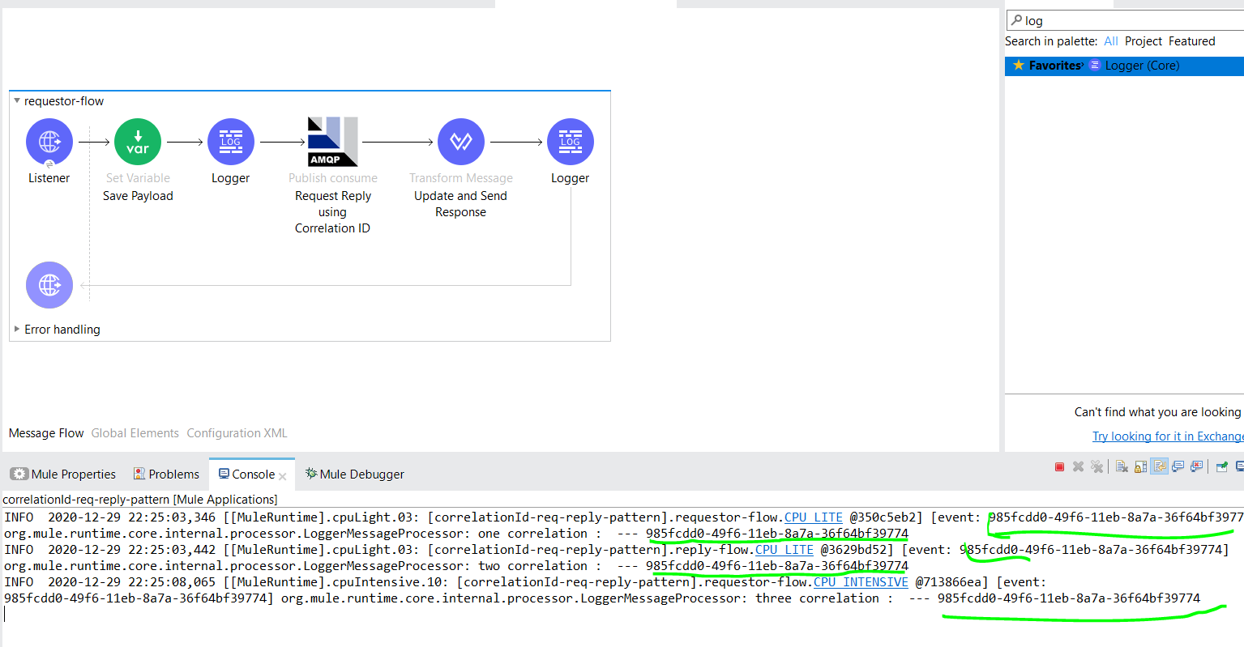This screenshot has width=1244, height=647.
Task: Select the last Logger in requestor-flow
Action: (x=571, y=142)
